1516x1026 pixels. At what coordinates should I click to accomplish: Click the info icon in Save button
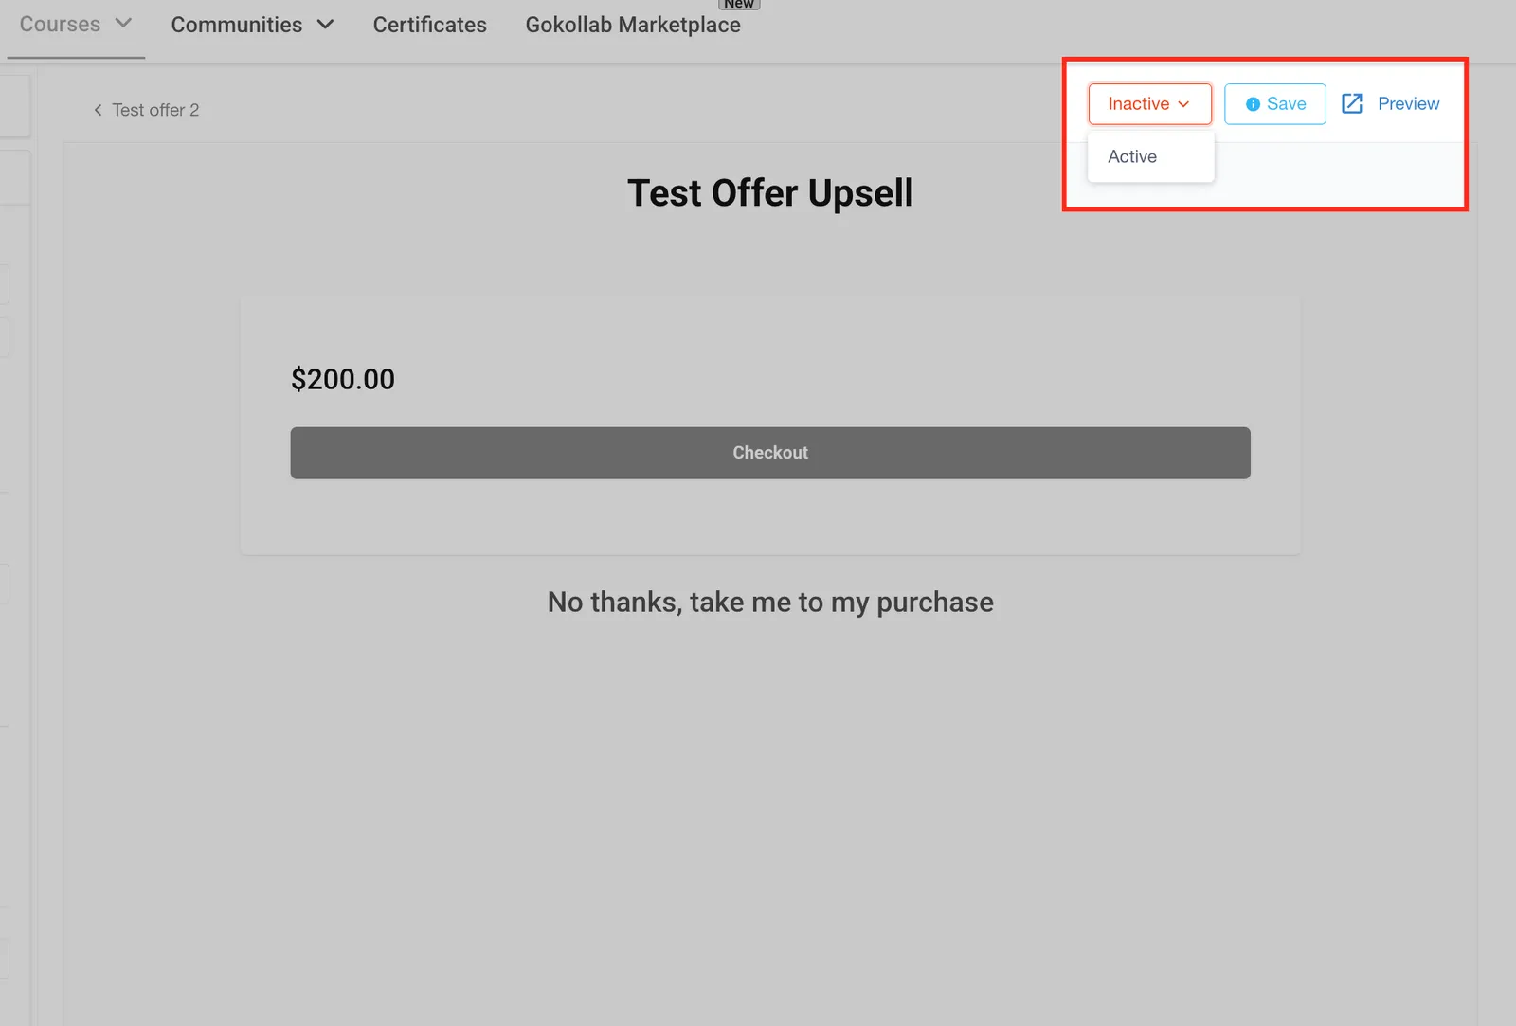point(1253,104)
